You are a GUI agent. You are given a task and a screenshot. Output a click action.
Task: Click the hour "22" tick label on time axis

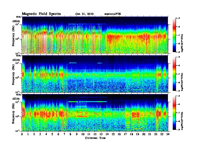(156, 134)
